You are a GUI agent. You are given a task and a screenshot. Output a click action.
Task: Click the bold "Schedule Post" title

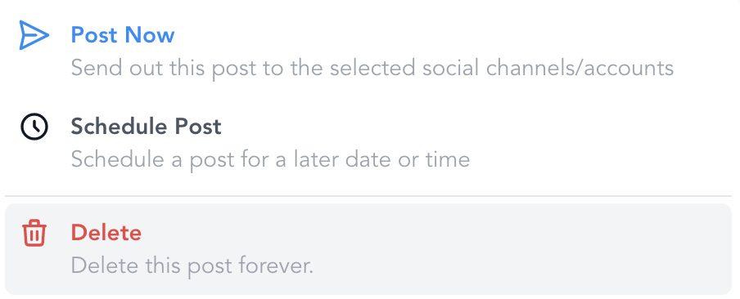click(x=146, y=127)
